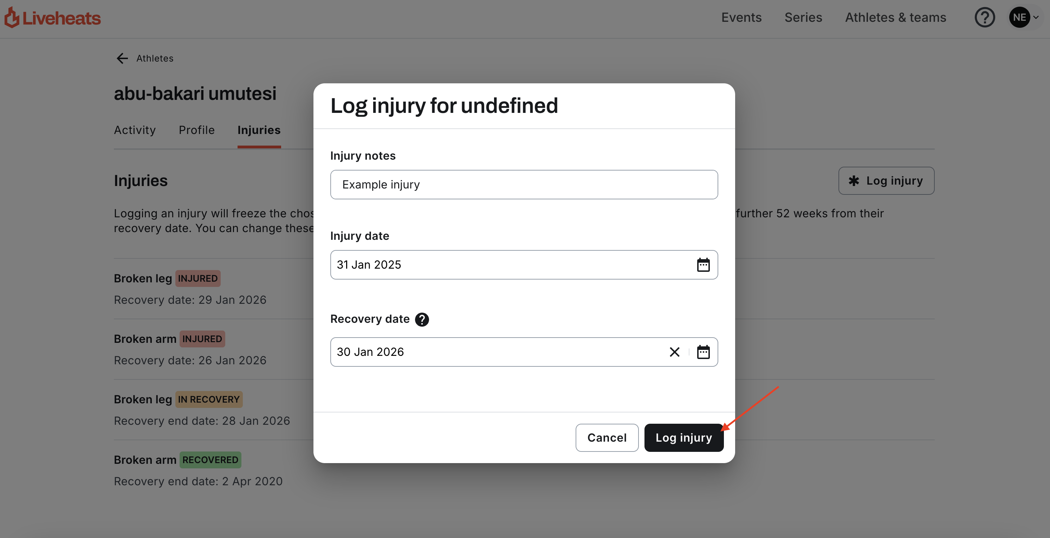Click the NE user avatar
This screenshot has height=538, width=1050.
pos(1019,18)
